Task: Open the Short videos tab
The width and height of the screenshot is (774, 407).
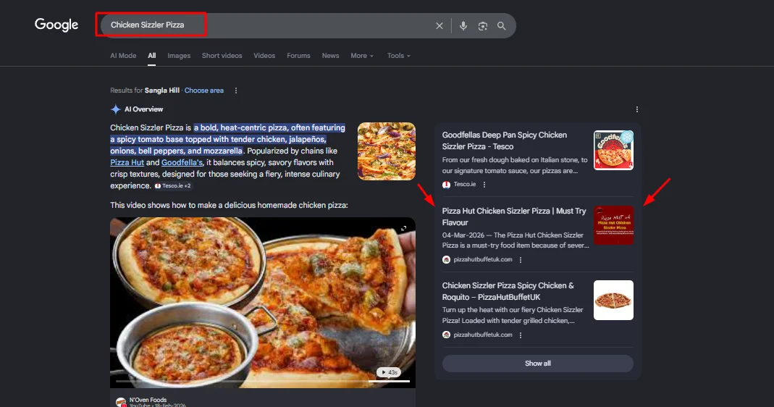Action: click(222, 56)
